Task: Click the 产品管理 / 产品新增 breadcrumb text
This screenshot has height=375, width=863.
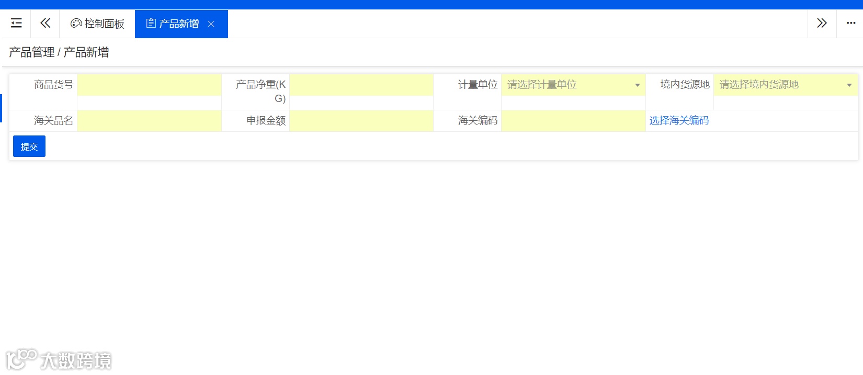Action: pyautogui.click(x=59, y=52)
